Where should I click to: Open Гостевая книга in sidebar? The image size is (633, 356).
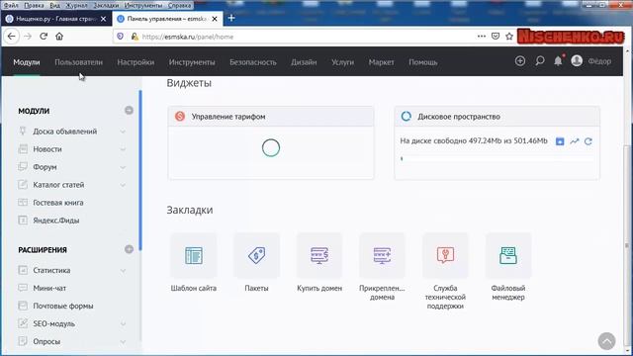pos(58,203)
